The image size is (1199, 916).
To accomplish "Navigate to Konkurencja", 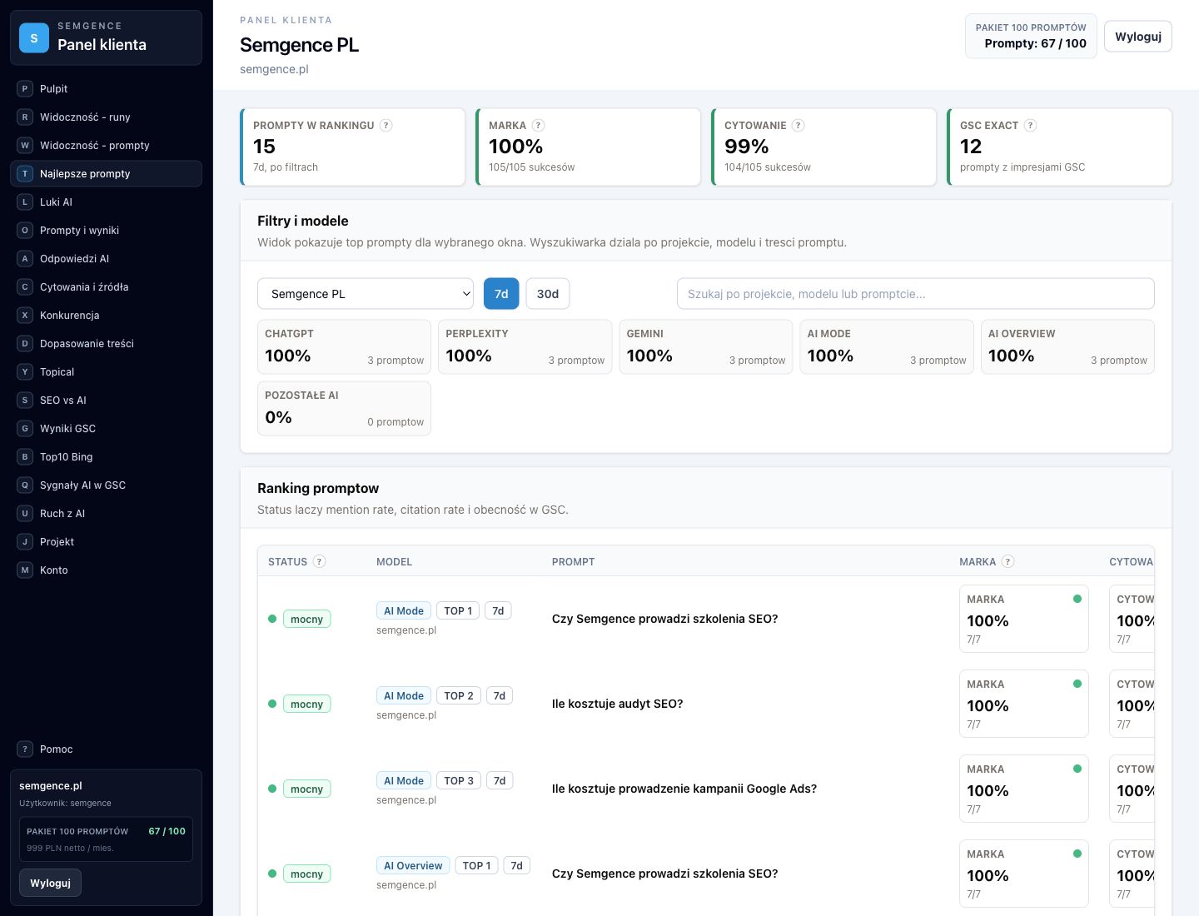I will click(x=106, y=315).
